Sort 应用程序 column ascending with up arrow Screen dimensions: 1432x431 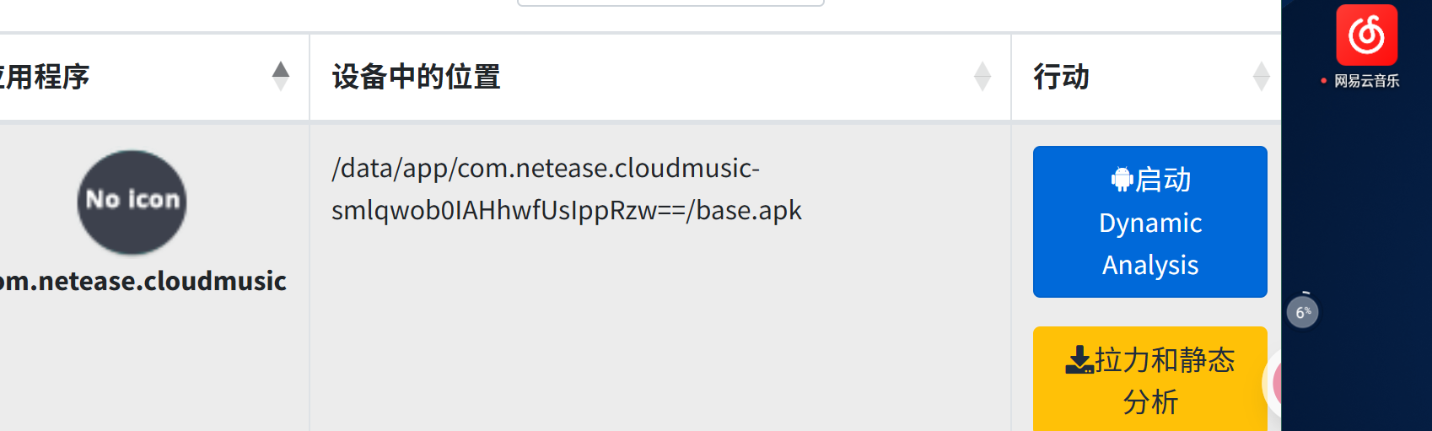(x=281, y=68)
